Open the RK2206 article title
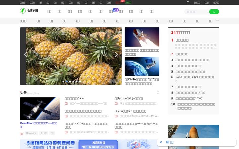Screen dimensions: 239x149 point(86,125)
